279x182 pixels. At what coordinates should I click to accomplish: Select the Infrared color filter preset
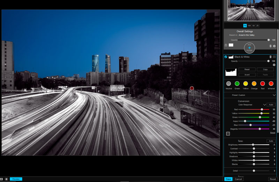271,84
